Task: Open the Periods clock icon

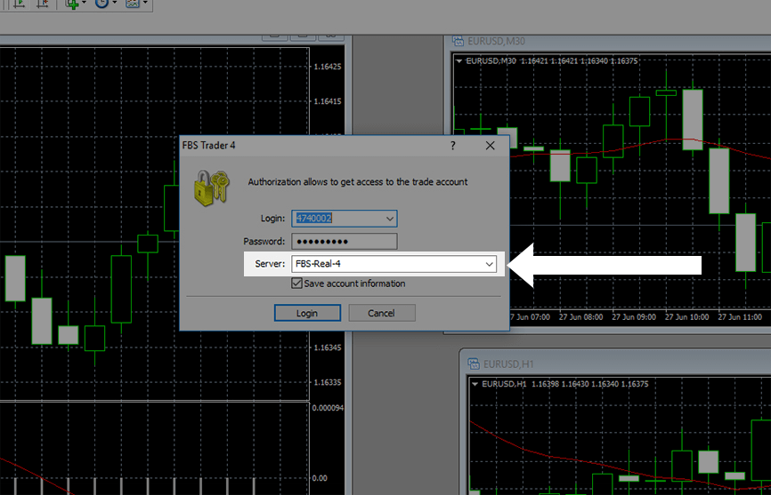Action: [101, 4]
